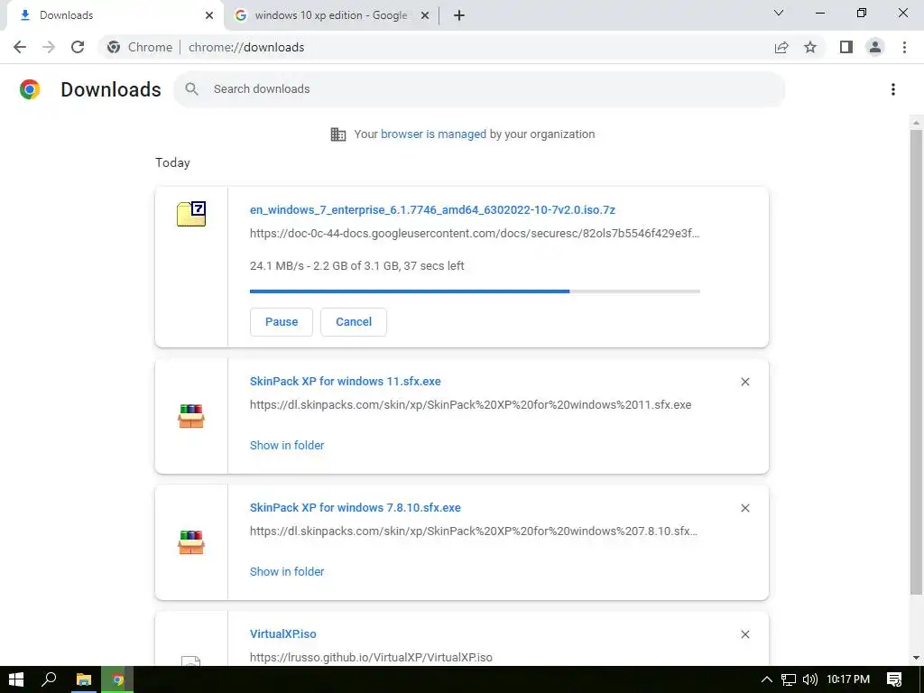Screen dimensions: 924x693
Task: Open the Windows Start menu
Action: 16,679
